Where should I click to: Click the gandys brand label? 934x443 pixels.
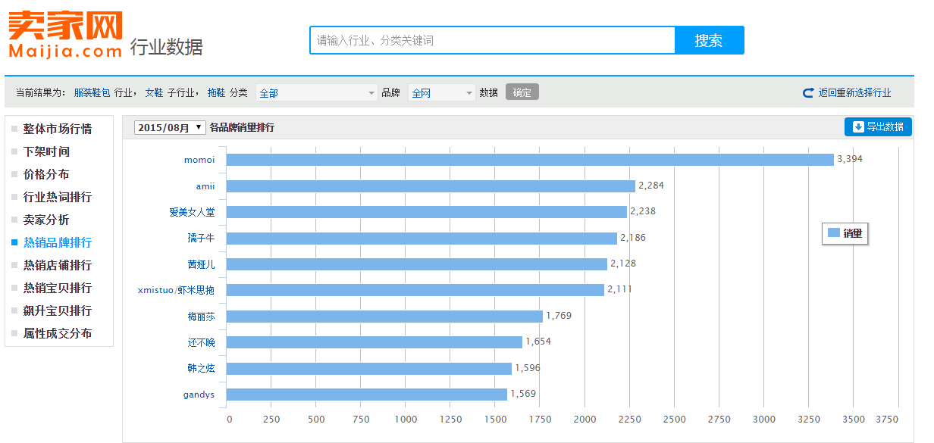click(x=199, y=395)
